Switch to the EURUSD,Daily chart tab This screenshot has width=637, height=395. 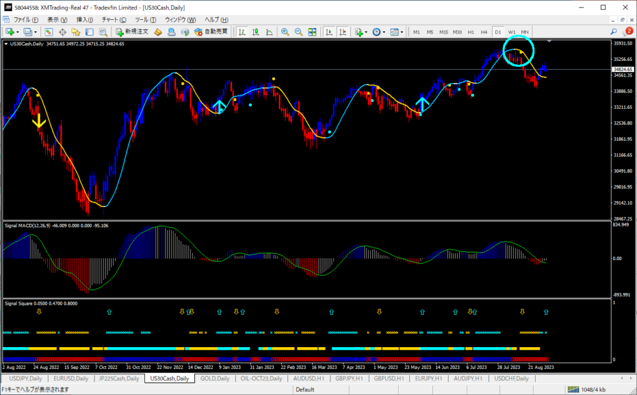coord(71,378)
